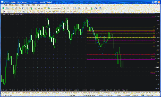Select the Text Label 'T' tool
Viewport: 161px width, 97px height.
(34, 12)
